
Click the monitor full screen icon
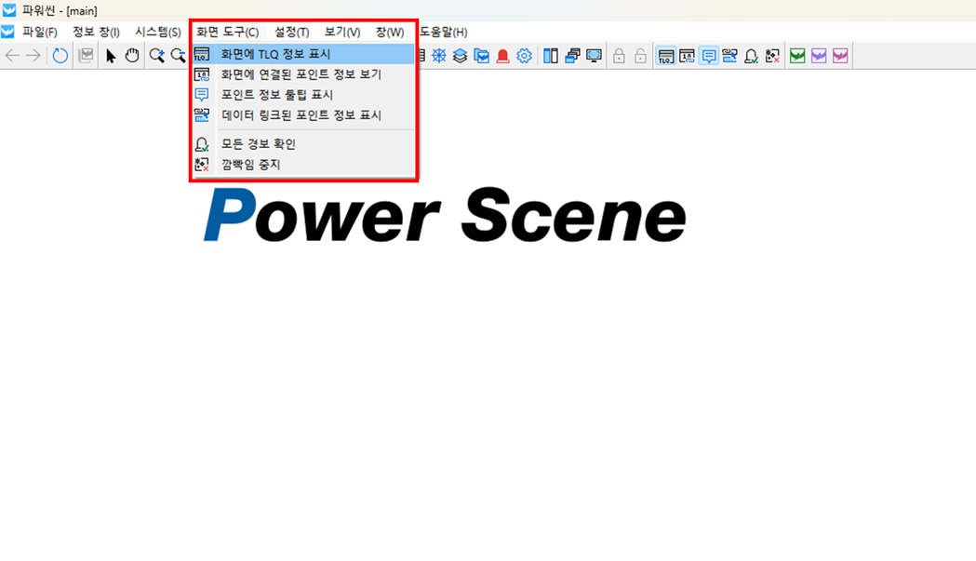[594, 56]
